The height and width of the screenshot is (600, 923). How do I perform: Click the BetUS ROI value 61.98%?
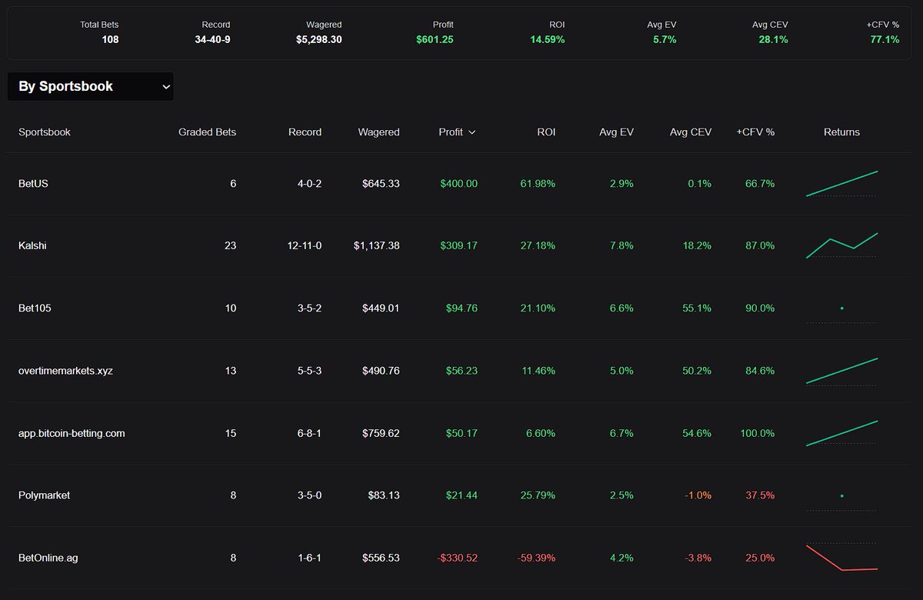pos(538,184)
